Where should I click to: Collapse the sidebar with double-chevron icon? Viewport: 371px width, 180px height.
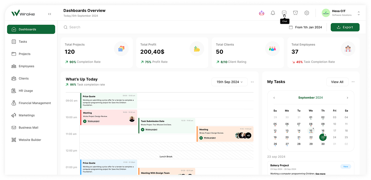pos(50,14)
